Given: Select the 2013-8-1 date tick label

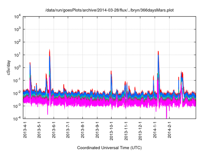Looking at the screenshot, I should (x=83, y=129).
